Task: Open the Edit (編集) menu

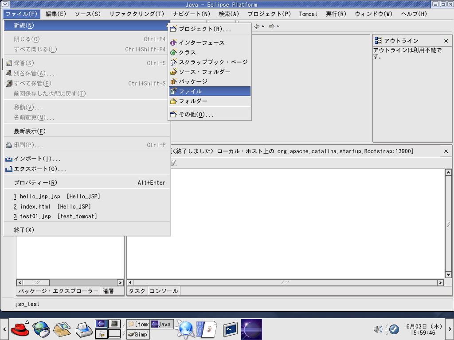Action: [55, 14]
